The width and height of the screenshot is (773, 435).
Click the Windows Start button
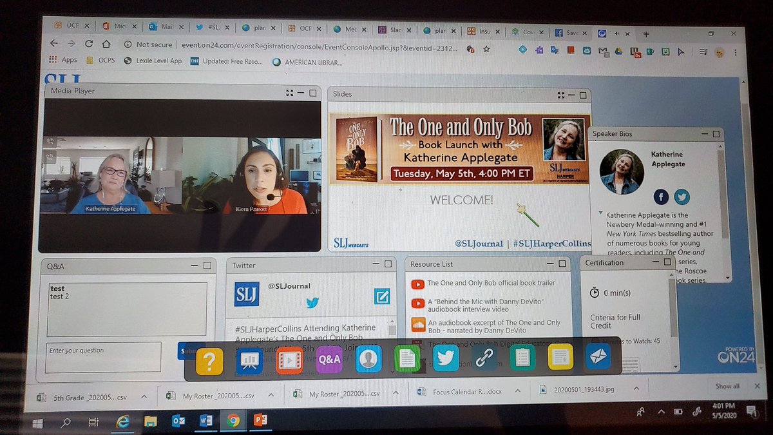coord(37,423)
